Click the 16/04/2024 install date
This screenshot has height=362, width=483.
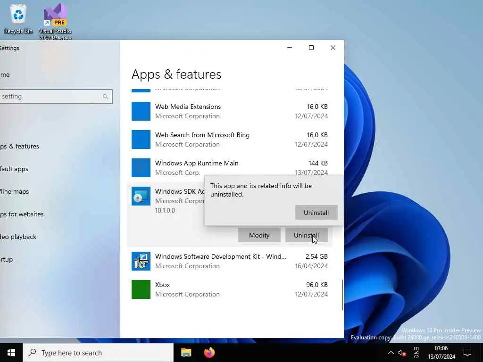[311, 266]
